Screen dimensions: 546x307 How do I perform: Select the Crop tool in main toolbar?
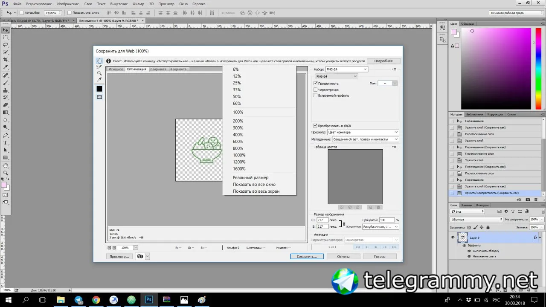(6, 60)
